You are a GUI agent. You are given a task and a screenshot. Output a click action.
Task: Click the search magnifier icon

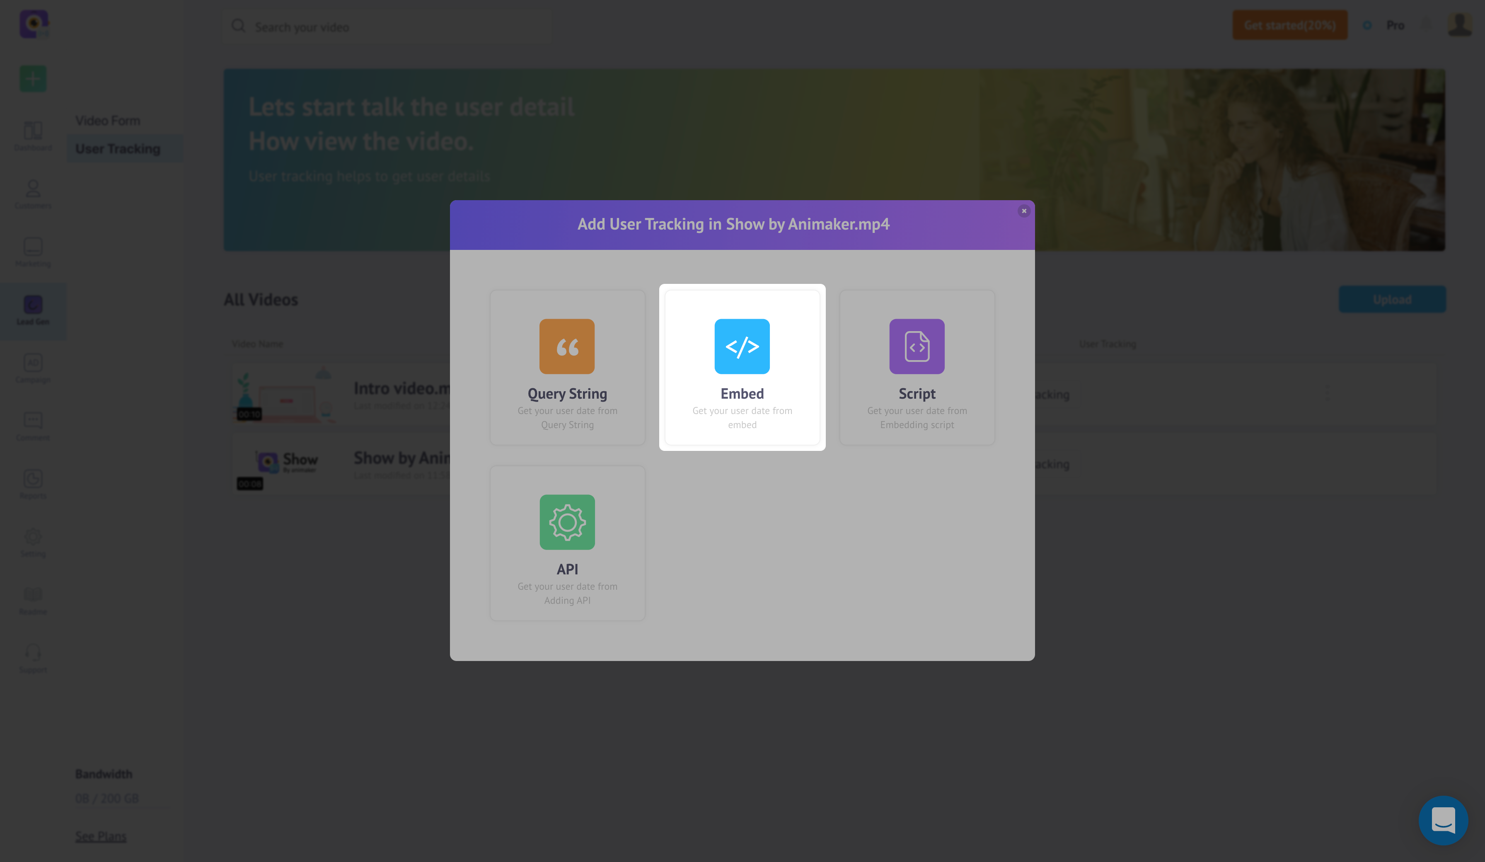coord(238,26)
